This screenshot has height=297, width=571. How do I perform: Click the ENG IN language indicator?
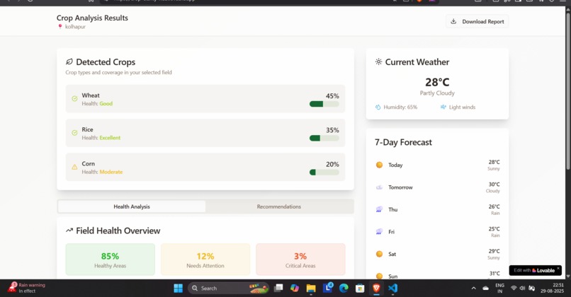pyautogui.click(x=500, y=289)
